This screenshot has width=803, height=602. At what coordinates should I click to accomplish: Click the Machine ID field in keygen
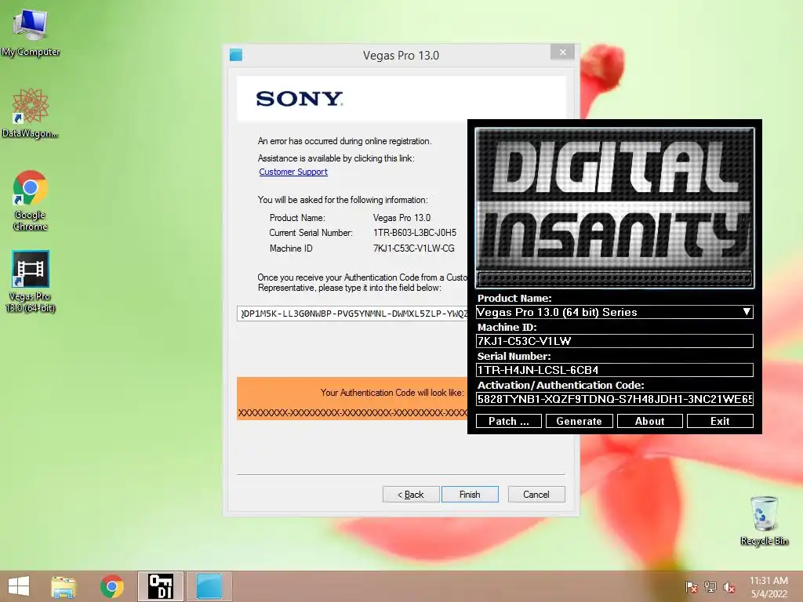pos(615,341)
